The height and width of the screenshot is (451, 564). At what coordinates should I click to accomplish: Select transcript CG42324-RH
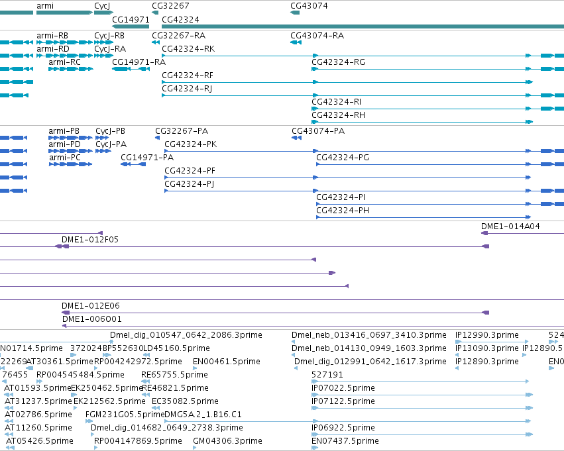(x=339, y=115)
